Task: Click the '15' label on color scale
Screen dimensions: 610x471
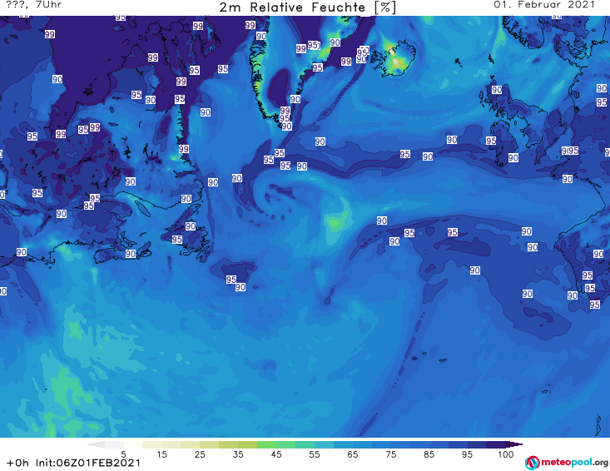Action: [161, 454]
